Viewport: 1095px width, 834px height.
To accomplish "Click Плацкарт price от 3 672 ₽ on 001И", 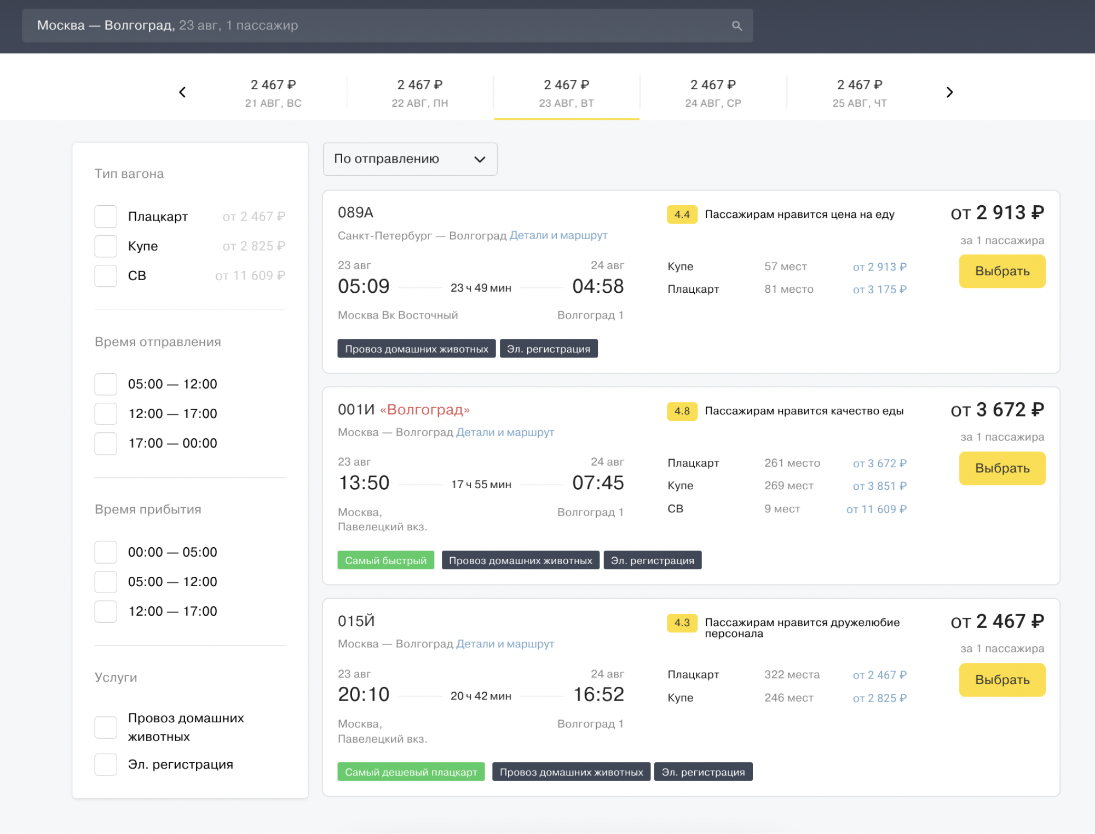I will coord(879,464).
